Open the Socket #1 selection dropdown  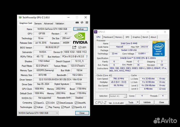click(118, 96)
